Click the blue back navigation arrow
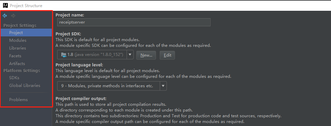The height and width of the screenshot is (126, 331). coord(5,16)
